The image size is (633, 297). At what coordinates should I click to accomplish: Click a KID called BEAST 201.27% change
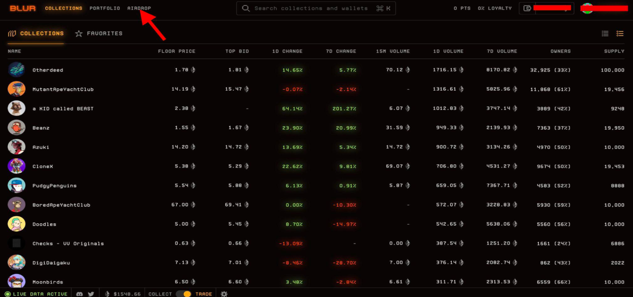tap(344, 109)
